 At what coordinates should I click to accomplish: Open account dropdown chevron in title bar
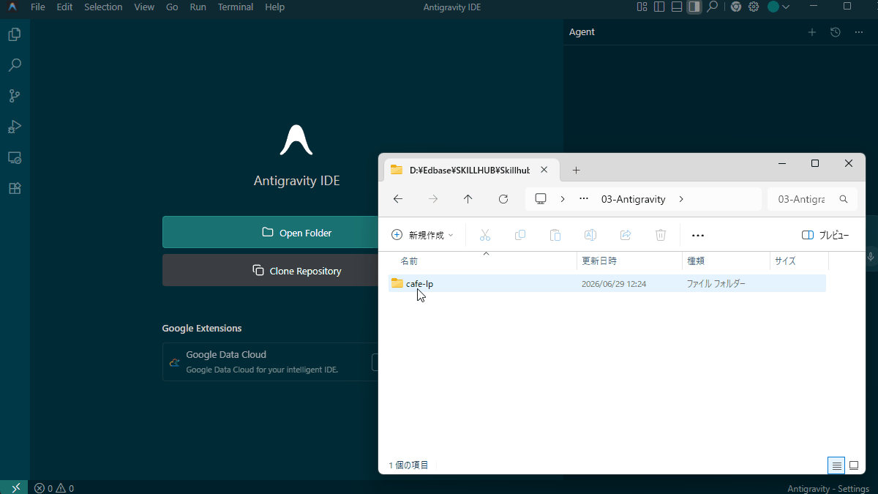(x=786, y=7)
